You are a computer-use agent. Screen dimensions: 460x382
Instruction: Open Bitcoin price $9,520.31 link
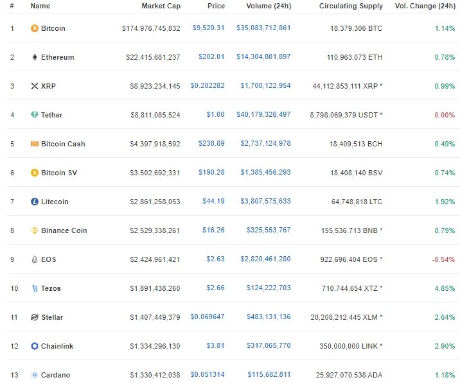click(x=208, y=28)
